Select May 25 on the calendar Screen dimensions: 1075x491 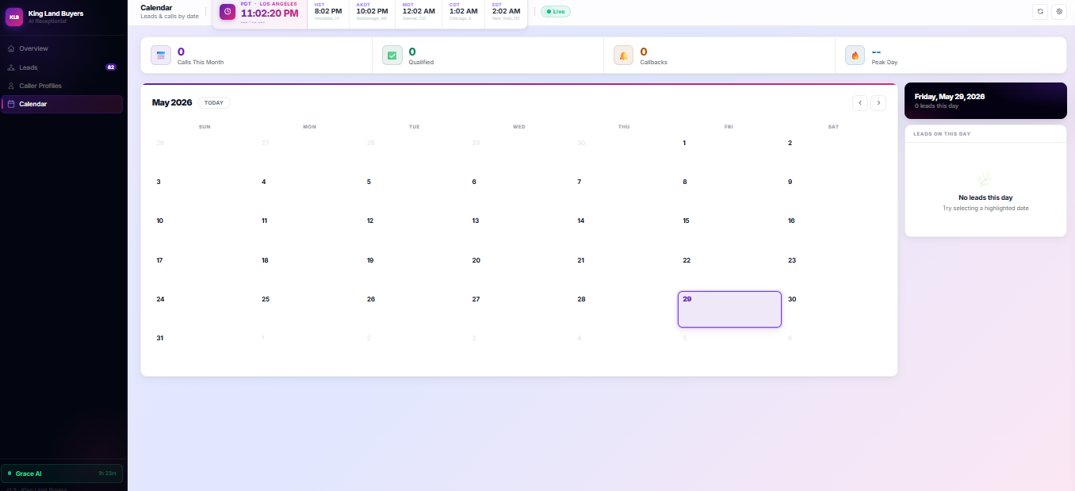(x=309, y=309)
